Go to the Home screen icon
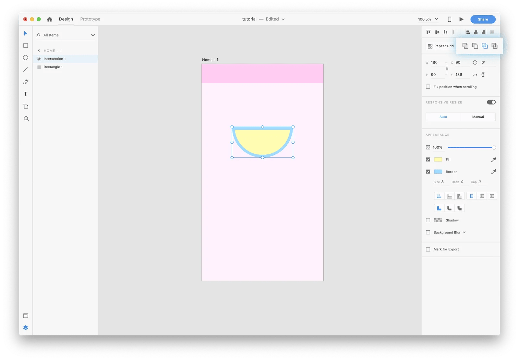The height and width of the screenshot is (360, 519). 49,19
